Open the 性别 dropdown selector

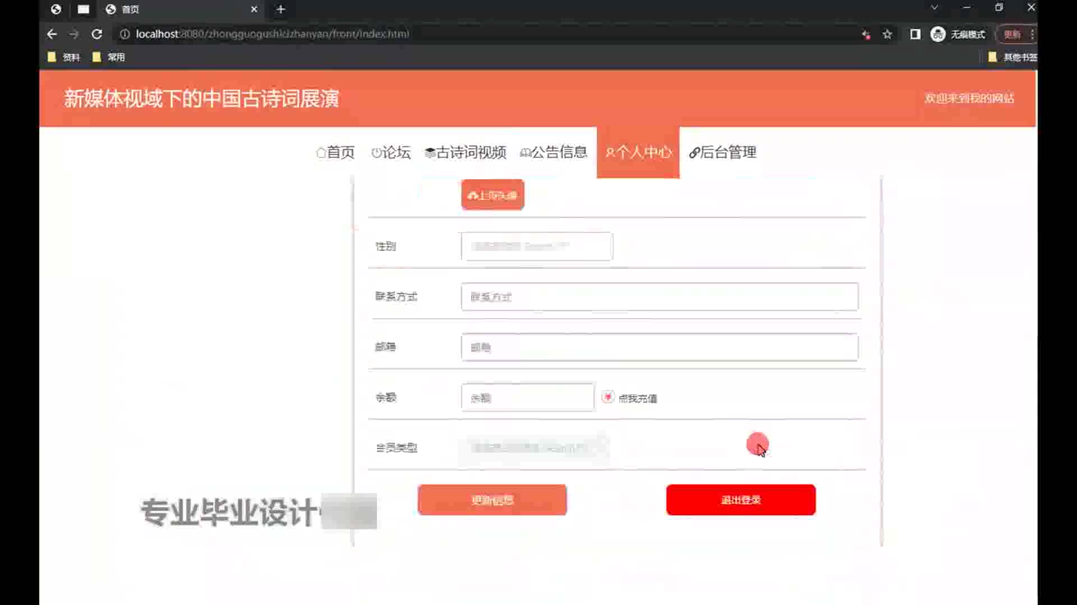(x=536, y=246)
